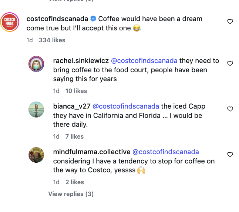239x212 pixels.
Task: Open the 7 likes list
Action: click(74, 136)
